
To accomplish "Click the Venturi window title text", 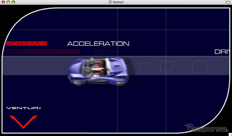I will [x=118, y=2].
